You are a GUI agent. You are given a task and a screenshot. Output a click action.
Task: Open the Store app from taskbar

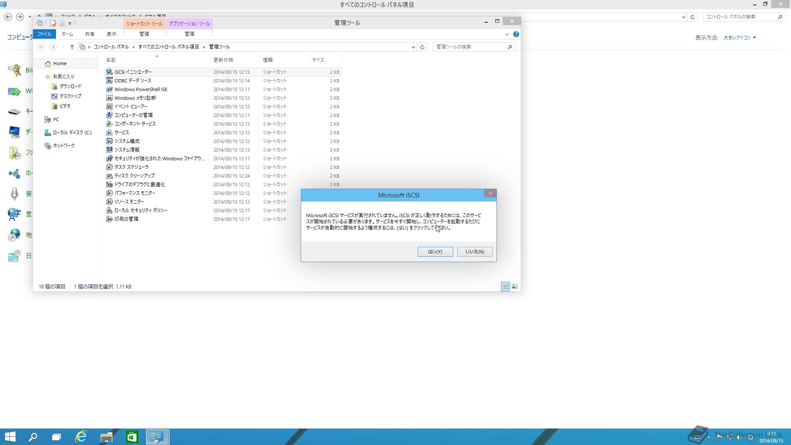point(132,437)
